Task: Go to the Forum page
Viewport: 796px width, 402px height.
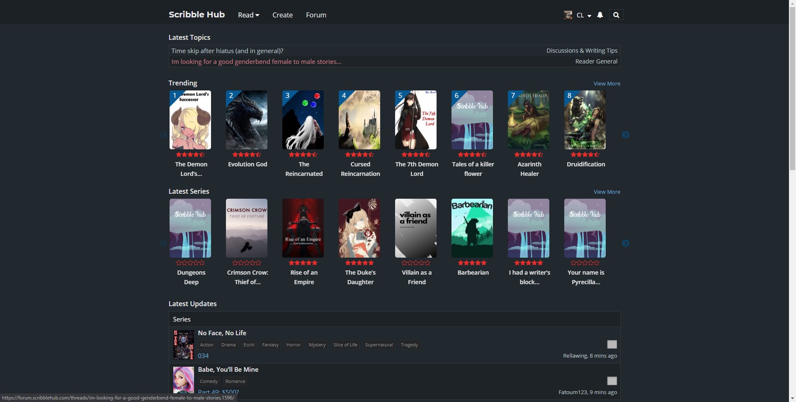Action: [x=316, y=15]
